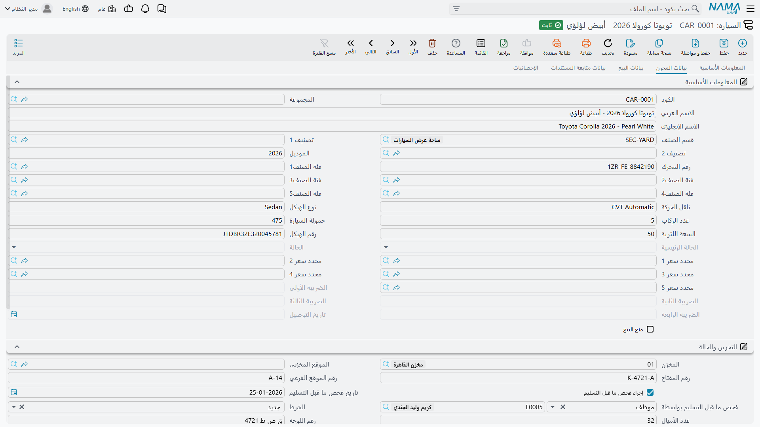Click the الموديل field showing 2026
This screenshot has height=427, width=760.
tap(146, 153)
